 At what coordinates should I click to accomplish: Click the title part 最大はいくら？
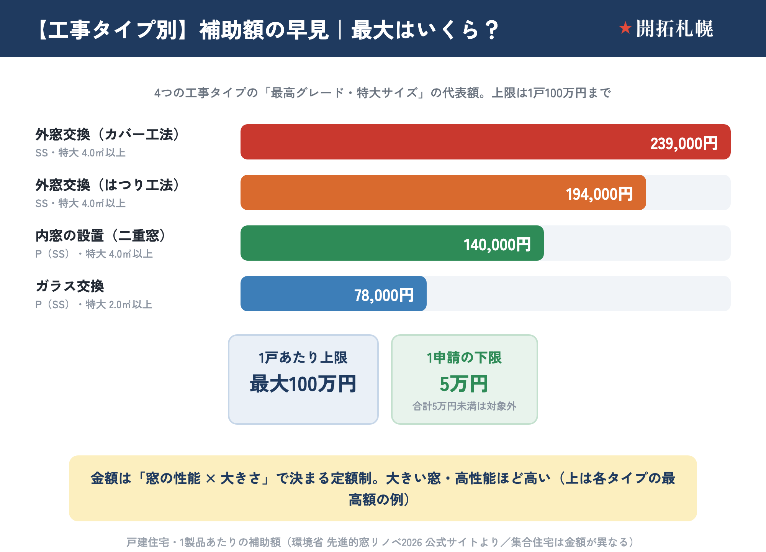tap(426, 30)
